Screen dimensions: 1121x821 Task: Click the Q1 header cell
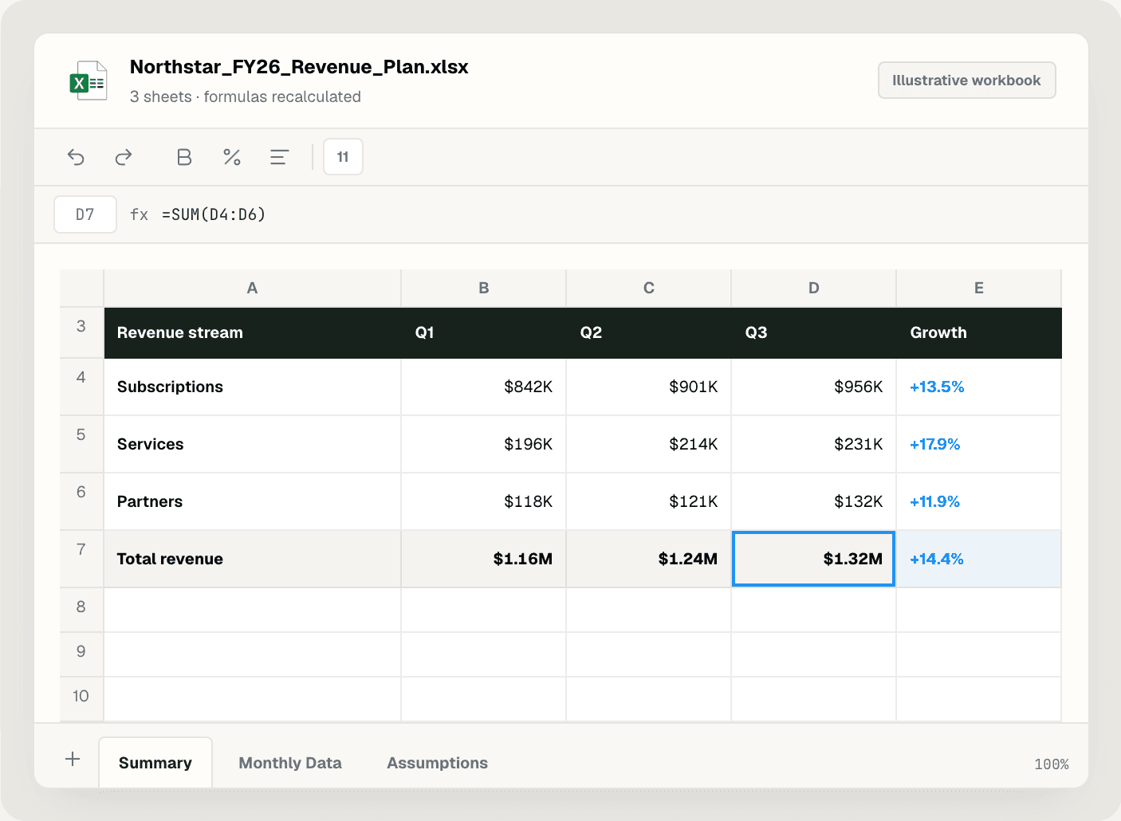[x=484, y=332]
